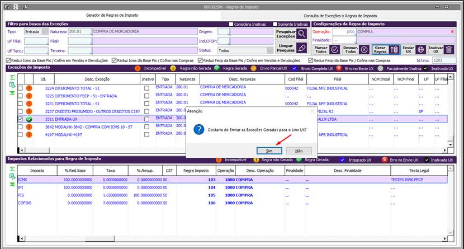Click the Desmarcar Todos X icon
The height and width of the screenshot is (249, 464).
click(x=364, y=49)
